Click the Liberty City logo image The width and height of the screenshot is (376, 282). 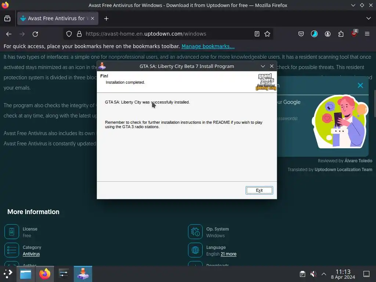click(x=266, y=82)
